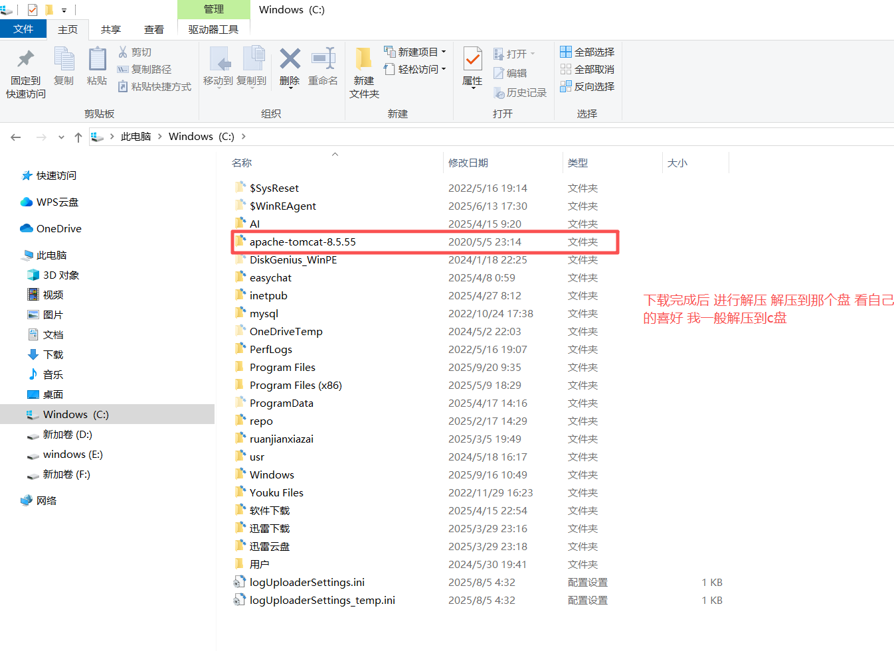Screen dimensions: 894x651
Task: Create a new folder with New Folder icon
Action: (x=363, y=60)
